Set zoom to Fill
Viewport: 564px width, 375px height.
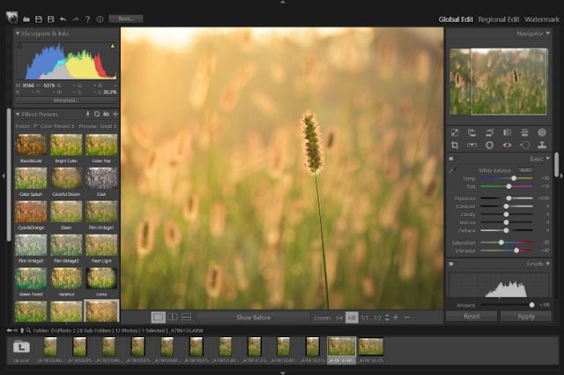tap(352, 318)
